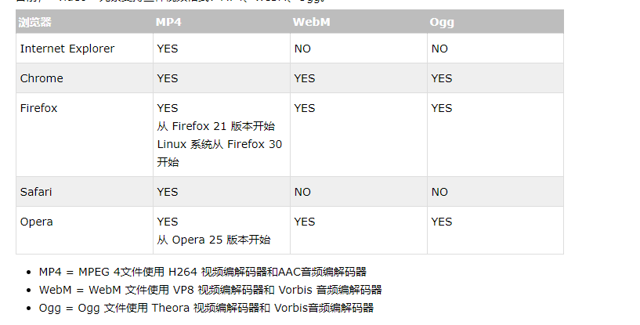
Task: Select the Ogg column header
Action: click(442, 22)
